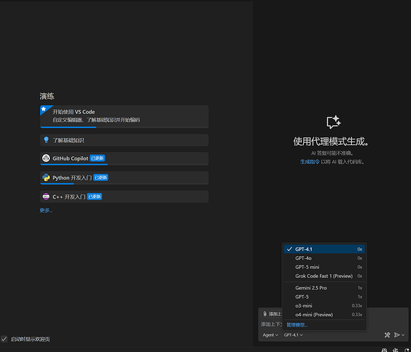The height and width of the screenshot is (352, 411).
Task: Click the '已更新' badge on Python walkthrough
Action: pyautogui.click(x=101, y=177)
